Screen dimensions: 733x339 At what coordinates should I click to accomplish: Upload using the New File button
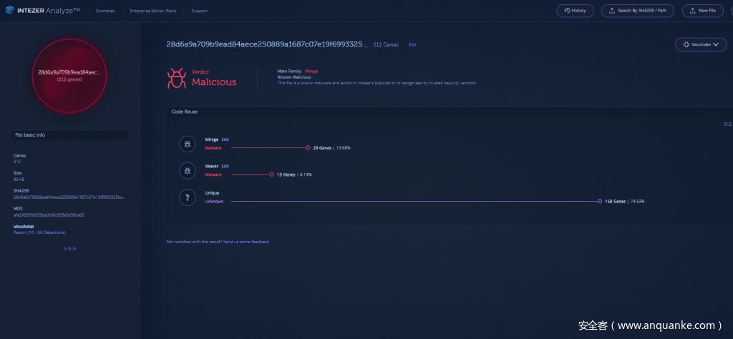pos(702,11)
